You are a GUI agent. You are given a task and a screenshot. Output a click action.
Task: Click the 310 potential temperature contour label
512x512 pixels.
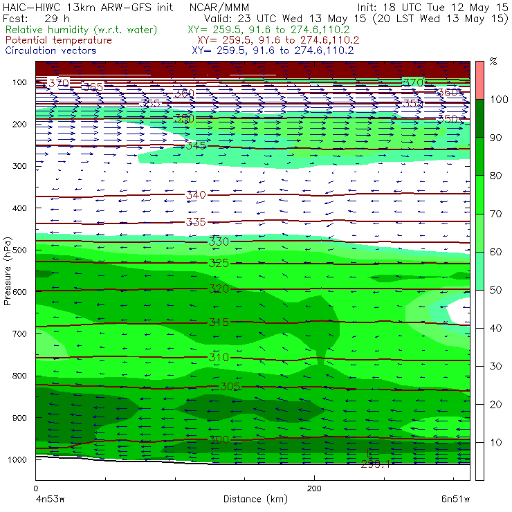[219, 358]
